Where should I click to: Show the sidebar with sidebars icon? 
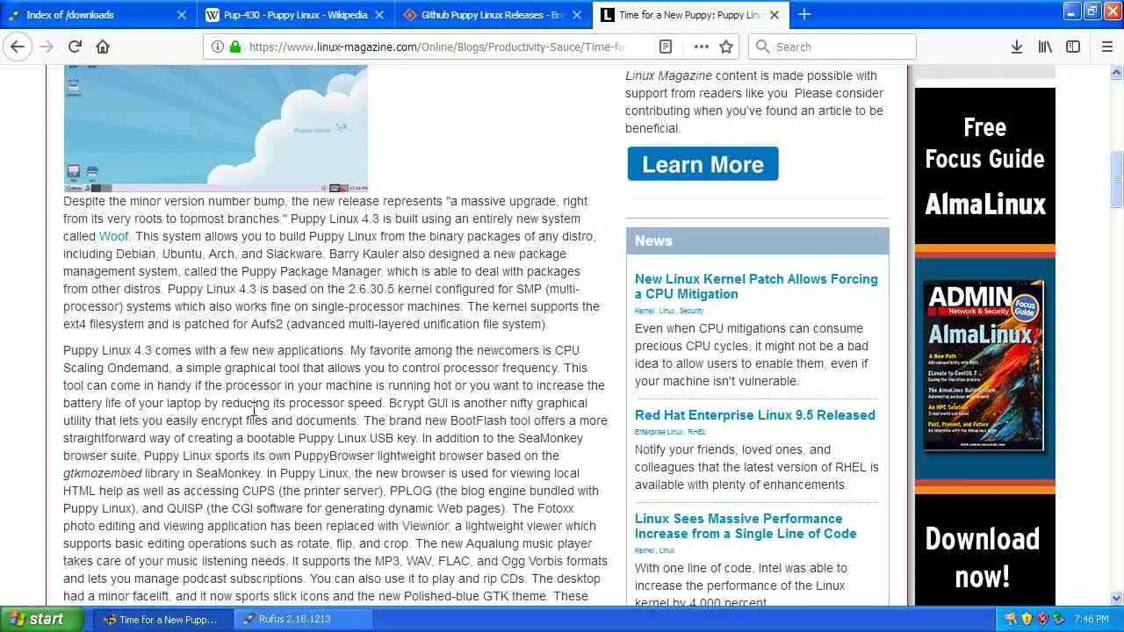[1073, 47]
